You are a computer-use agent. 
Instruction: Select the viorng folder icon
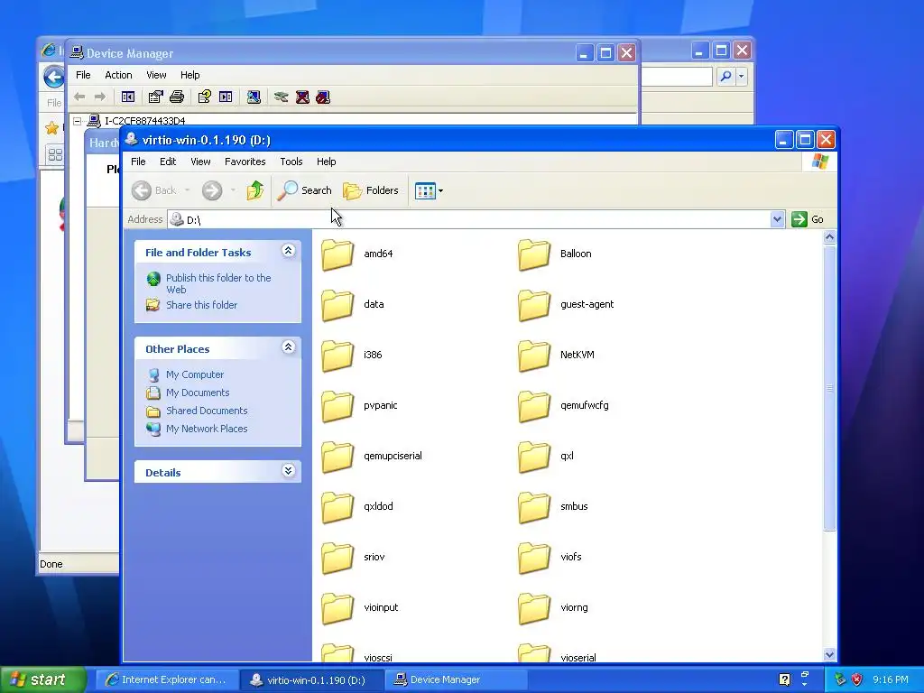[534, 609]
